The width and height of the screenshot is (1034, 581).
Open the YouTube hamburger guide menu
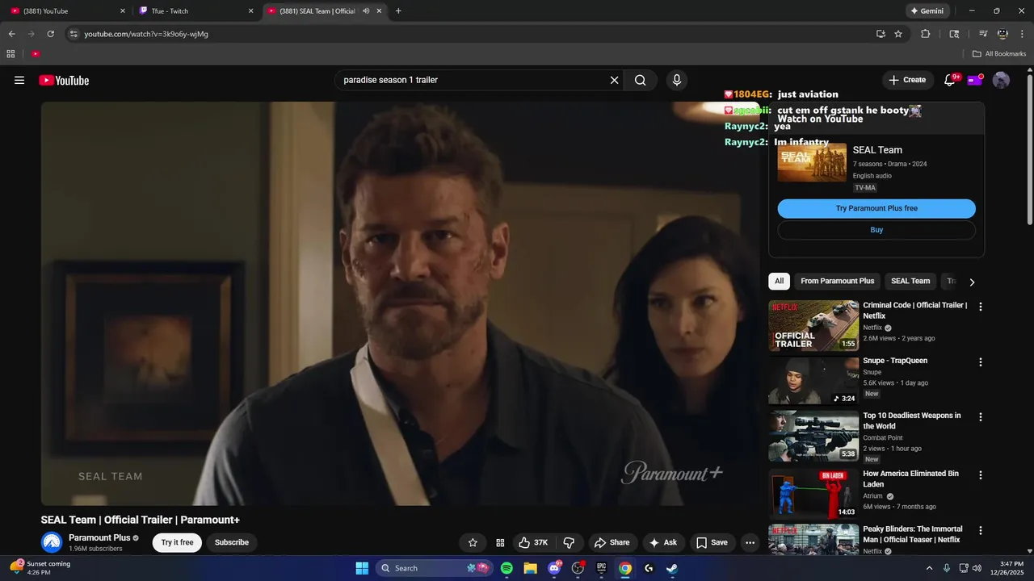[19, 80]
